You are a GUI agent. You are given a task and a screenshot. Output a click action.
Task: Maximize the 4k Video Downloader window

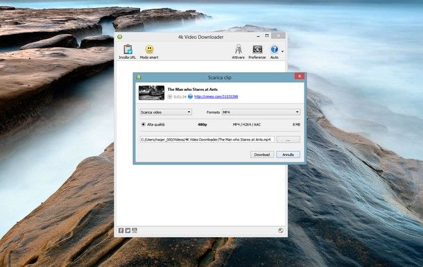[267, 35]
